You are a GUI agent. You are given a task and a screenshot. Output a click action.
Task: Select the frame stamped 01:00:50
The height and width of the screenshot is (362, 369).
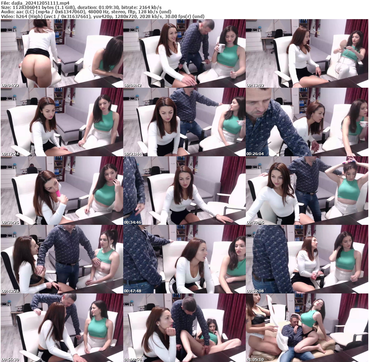[x=184, y=328]
